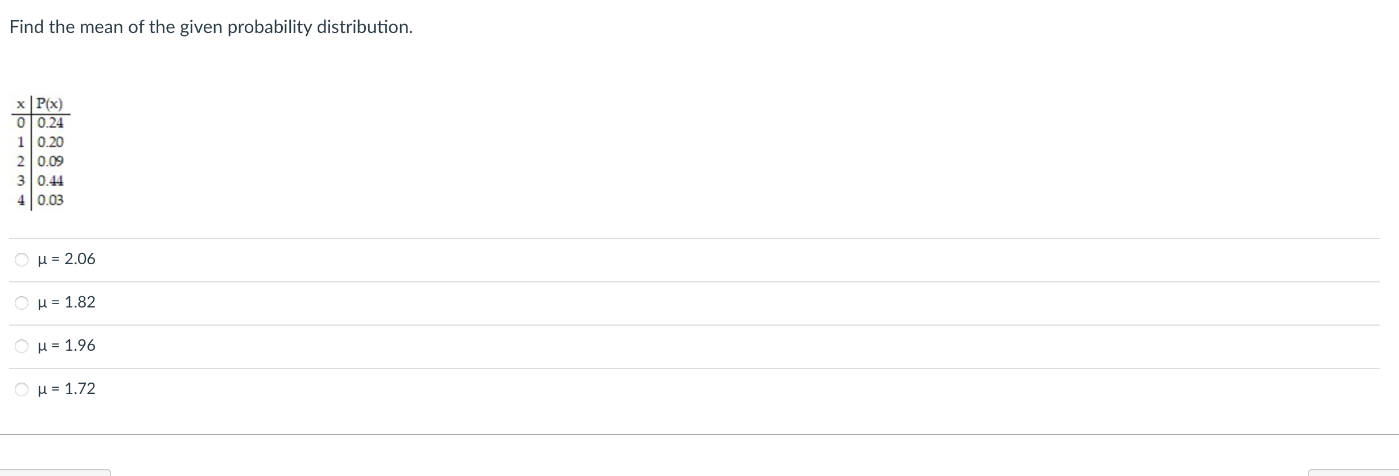Select the radio button for μ = 2.06
This screenshot has width=1399, height=476.
(x=22, y=260)
